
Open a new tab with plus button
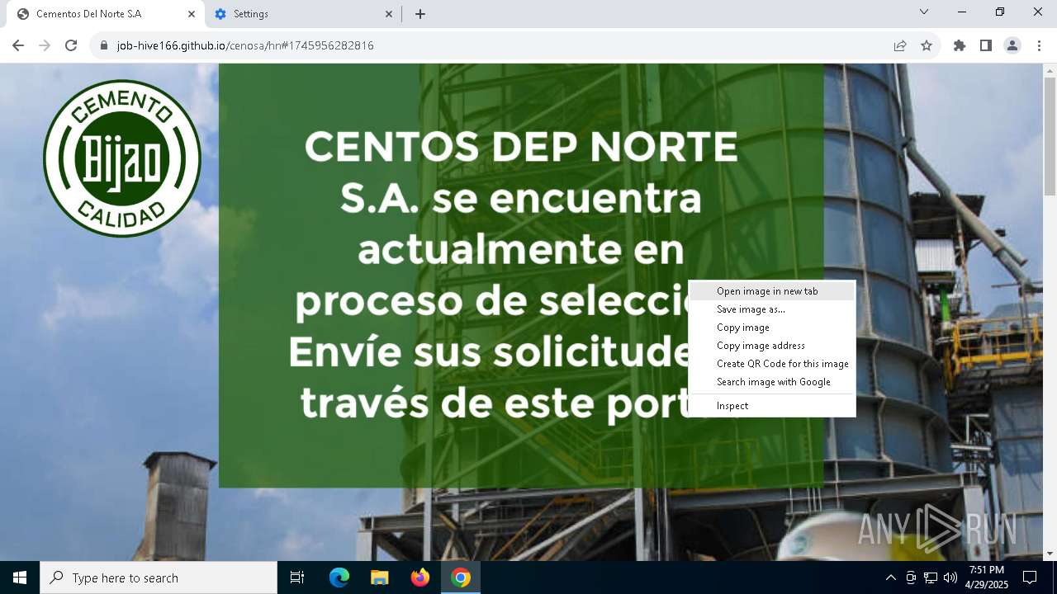coord(420,14)
